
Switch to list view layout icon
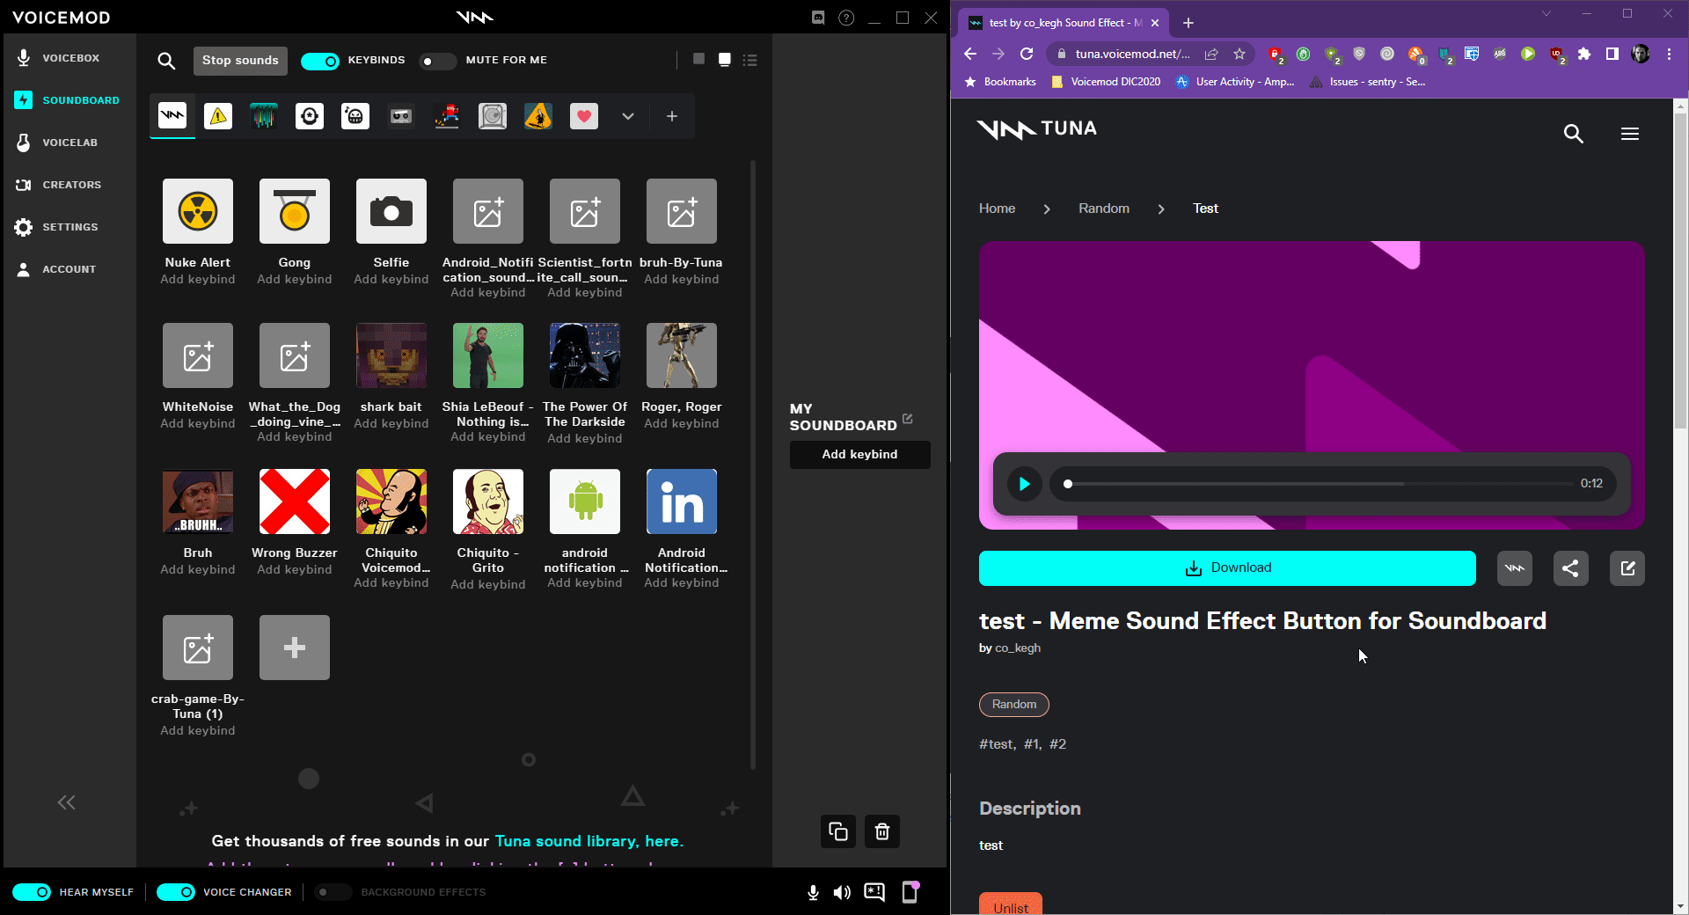(x=749, y=60)
